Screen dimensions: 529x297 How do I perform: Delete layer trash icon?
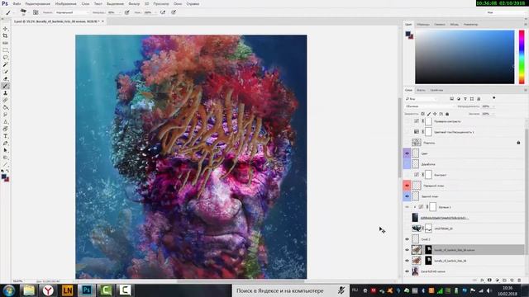[519, 280]
